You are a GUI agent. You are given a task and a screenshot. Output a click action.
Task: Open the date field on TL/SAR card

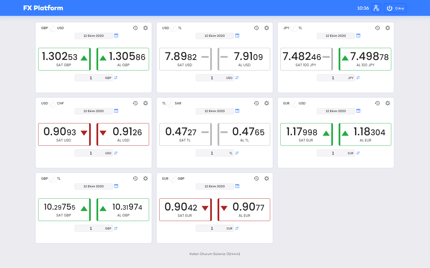[x=215, y=111]
